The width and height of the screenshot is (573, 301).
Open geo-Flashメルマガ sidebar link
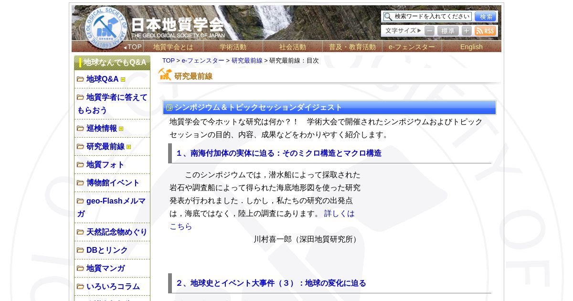[x=111, y=207]
